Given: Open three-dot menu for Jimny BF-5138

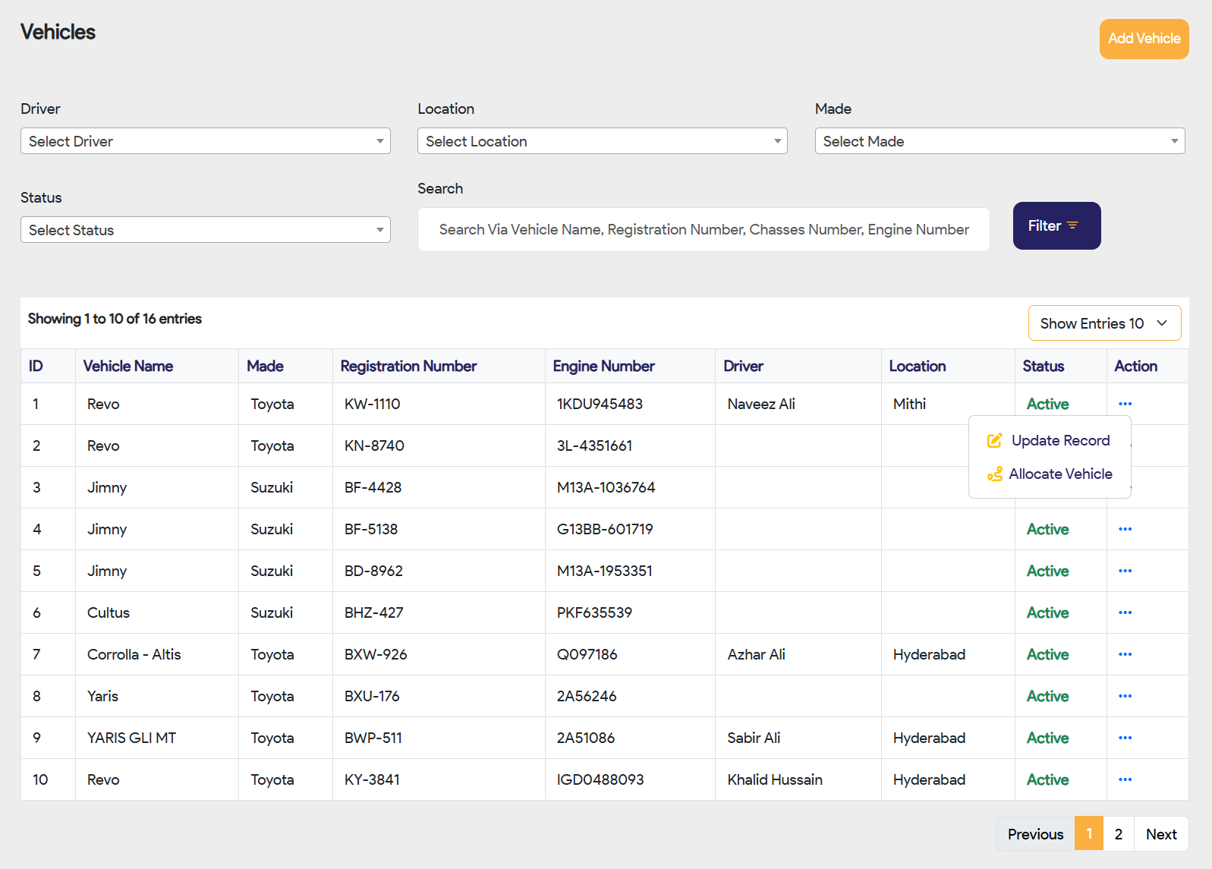Looking at the screenshot, I should tap(1125, 529).
